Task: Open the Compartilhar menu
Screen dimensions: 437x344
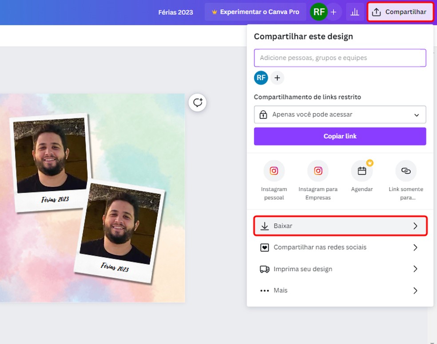Action: point(400,12)
